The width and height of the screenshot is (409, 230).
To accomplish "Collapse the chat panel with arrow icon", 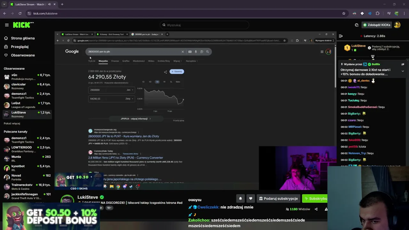I will pyautogui.click(x=341, y=36).
